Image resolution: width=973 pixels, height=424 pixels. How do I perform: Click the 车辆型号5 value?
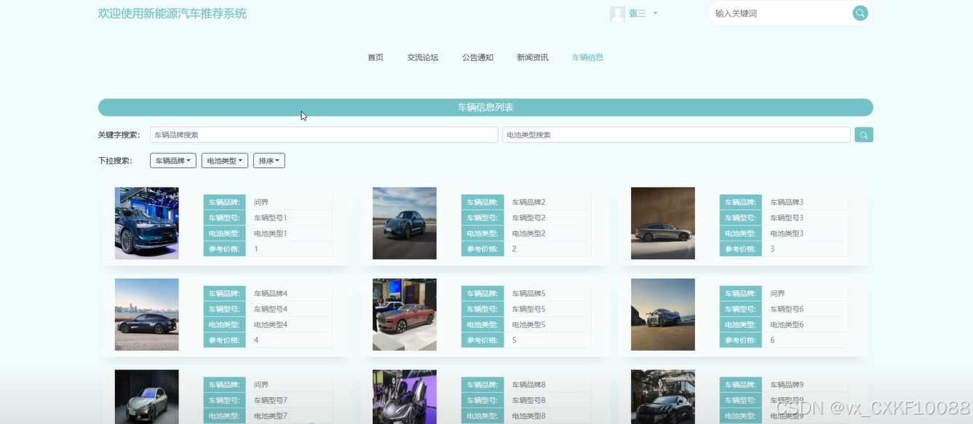coord(529,309)
